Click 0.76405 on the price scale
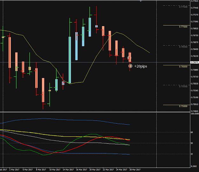 point(195,49)
